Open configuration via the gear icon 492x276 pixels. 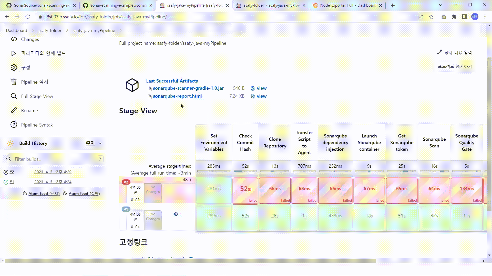pyautogui.click(x=14, y=67)
